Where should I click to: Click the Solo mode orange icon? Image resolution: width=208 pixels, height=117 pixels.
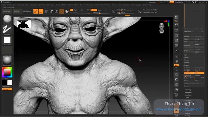click(x=176, y=110)
